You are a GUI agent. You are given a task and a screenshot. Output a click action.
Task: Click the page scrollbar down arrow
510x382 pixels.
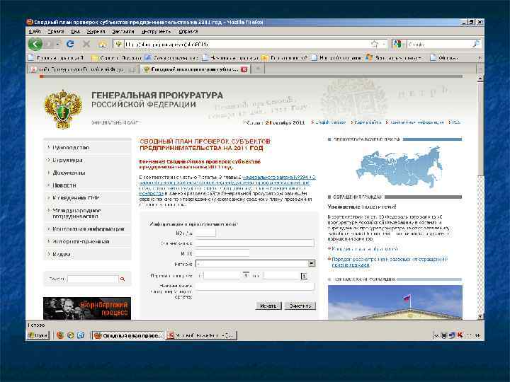(x=480, y=316)
